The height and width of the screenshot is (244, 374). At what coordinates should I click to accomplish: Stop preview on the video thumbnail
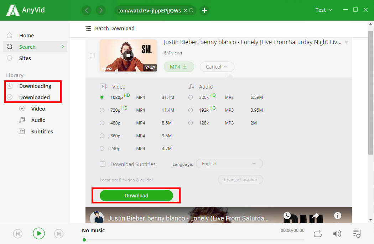(128, 55)
